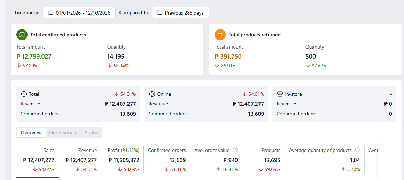
Task: Select the Confirmed orders metric column
Action: (x=167, y=160)
